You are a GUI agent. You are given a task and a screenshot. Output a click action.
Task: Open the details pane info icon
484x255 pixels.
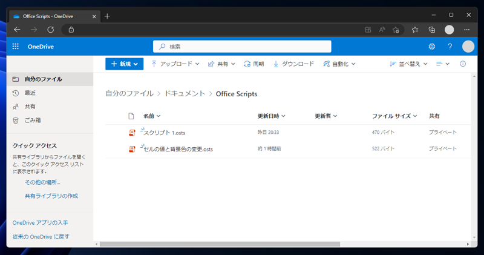pos(463,64)
